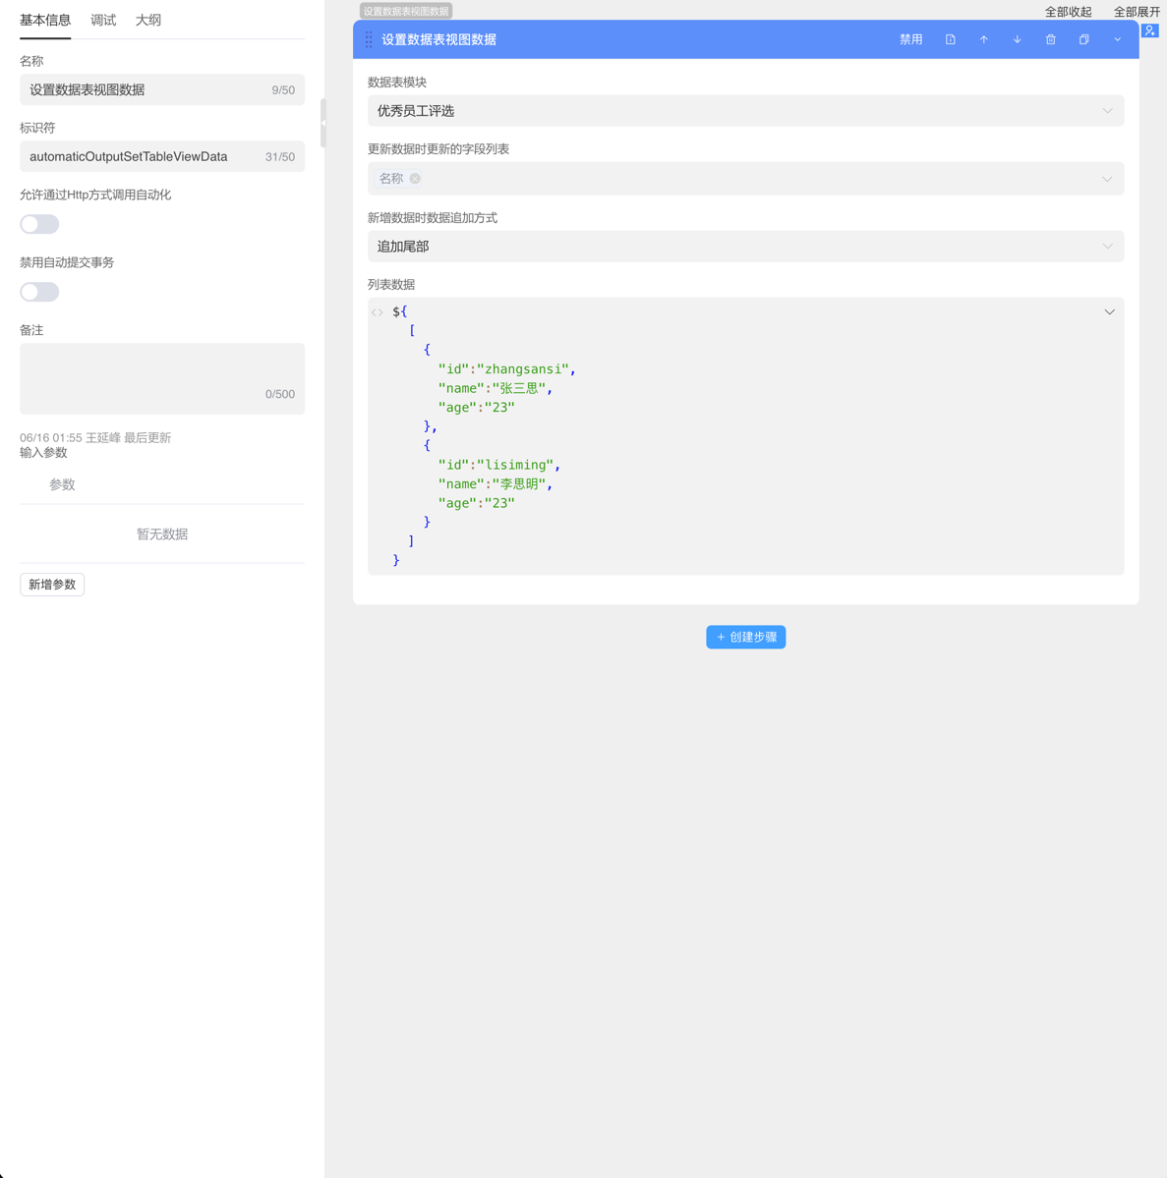
Task: Click the step note document icon
Action: (x=950, y=39)
